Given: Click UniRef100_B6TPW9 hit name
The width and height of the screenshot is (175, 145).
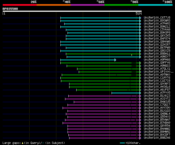Looking at the screenshot, I should pos(157,48).
